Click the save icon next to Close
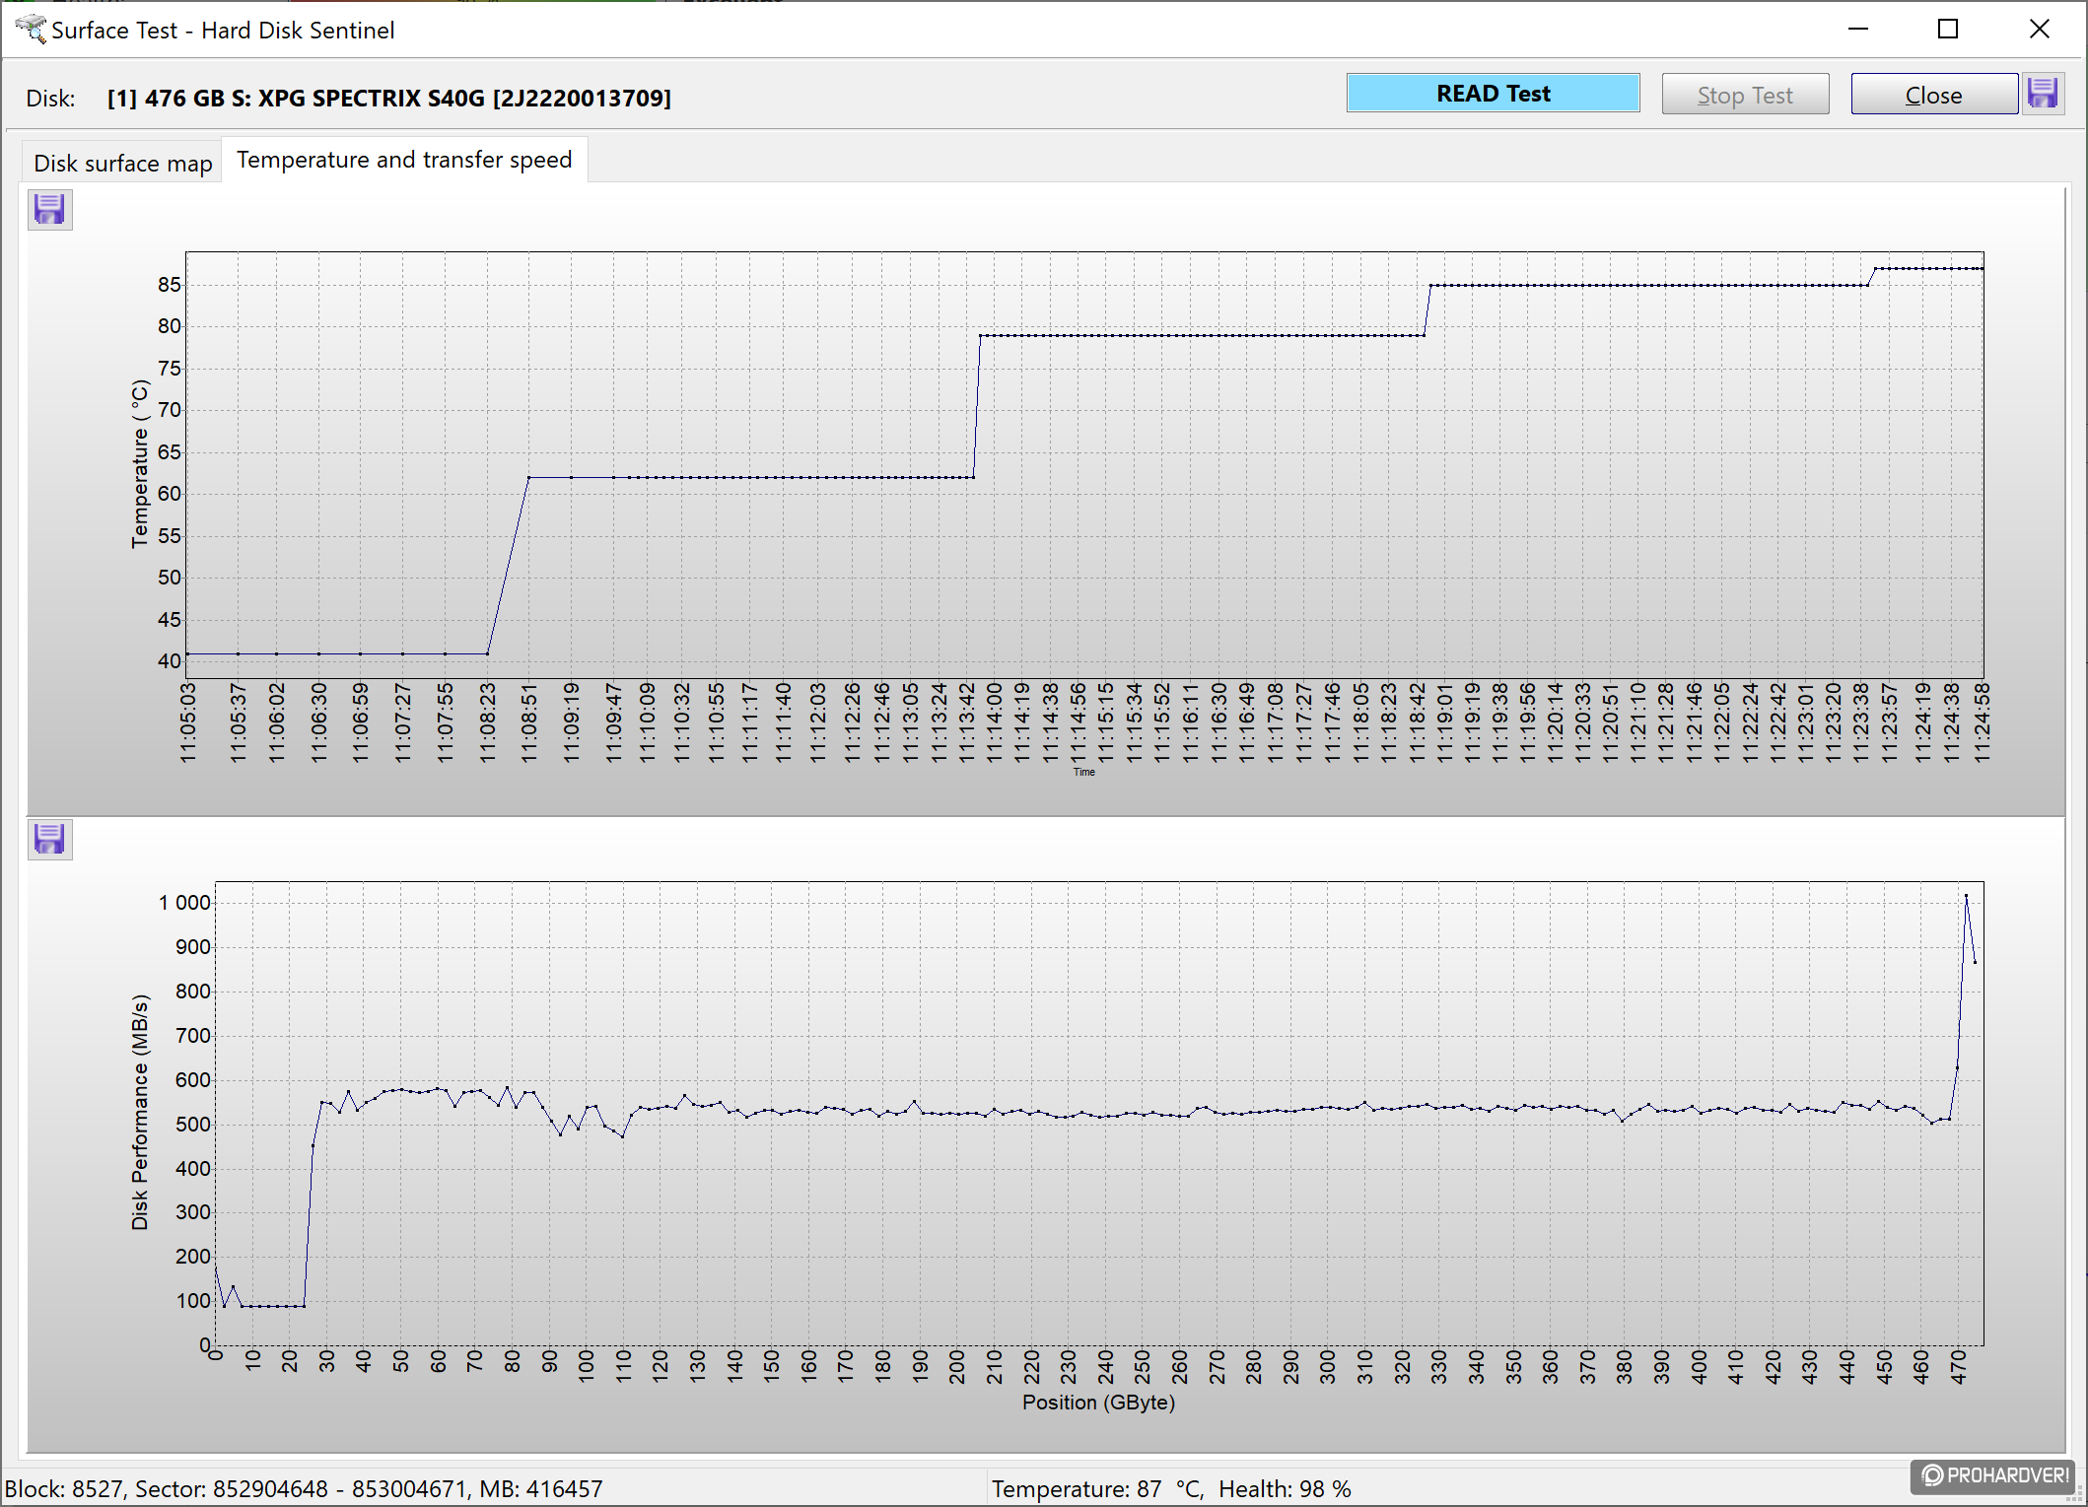 (x=2043, y=94)
